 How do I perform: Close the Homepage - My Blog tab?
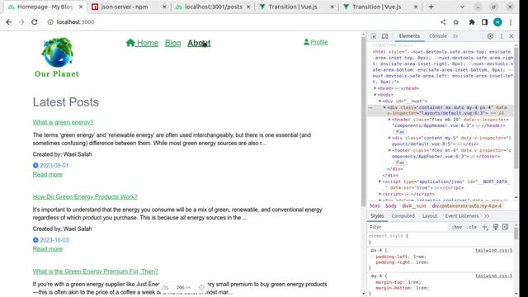(x=81, y=7)
